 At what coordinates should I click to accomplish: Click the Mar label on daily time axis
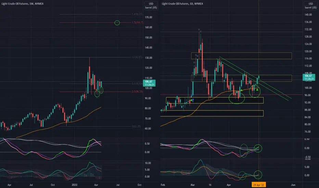click(x=192, y=185)
